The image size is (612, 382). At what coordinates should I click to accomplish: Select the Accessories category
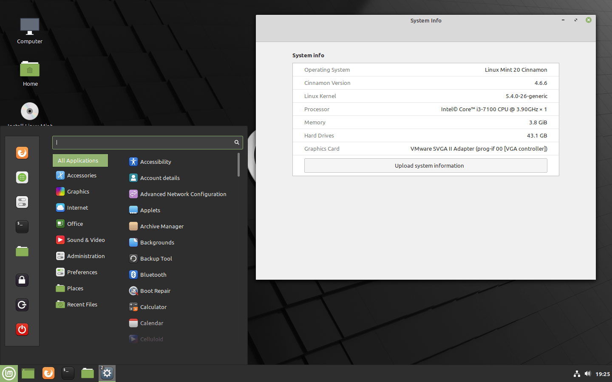(x=81, y=176)
